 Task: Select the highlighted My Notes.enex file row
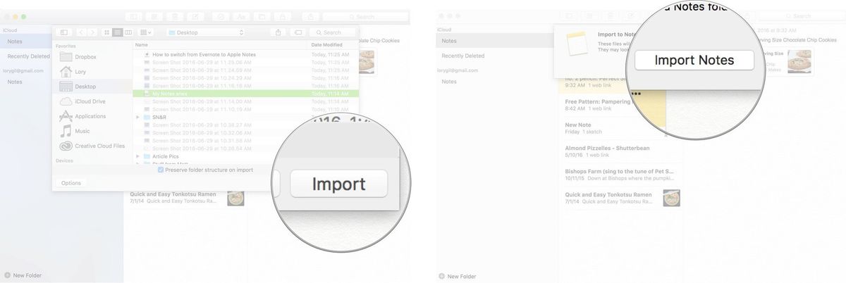[x=245, y=93]
